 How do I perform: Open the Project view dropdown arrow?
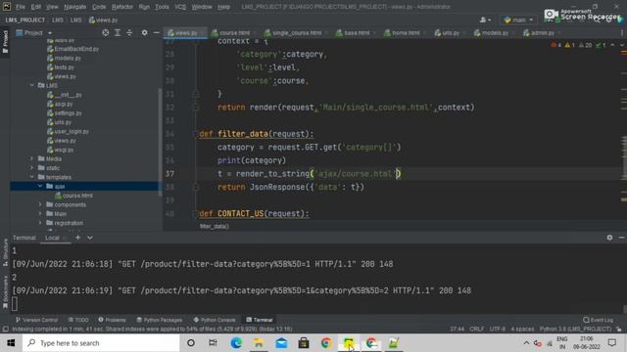(x=50, y=33)
